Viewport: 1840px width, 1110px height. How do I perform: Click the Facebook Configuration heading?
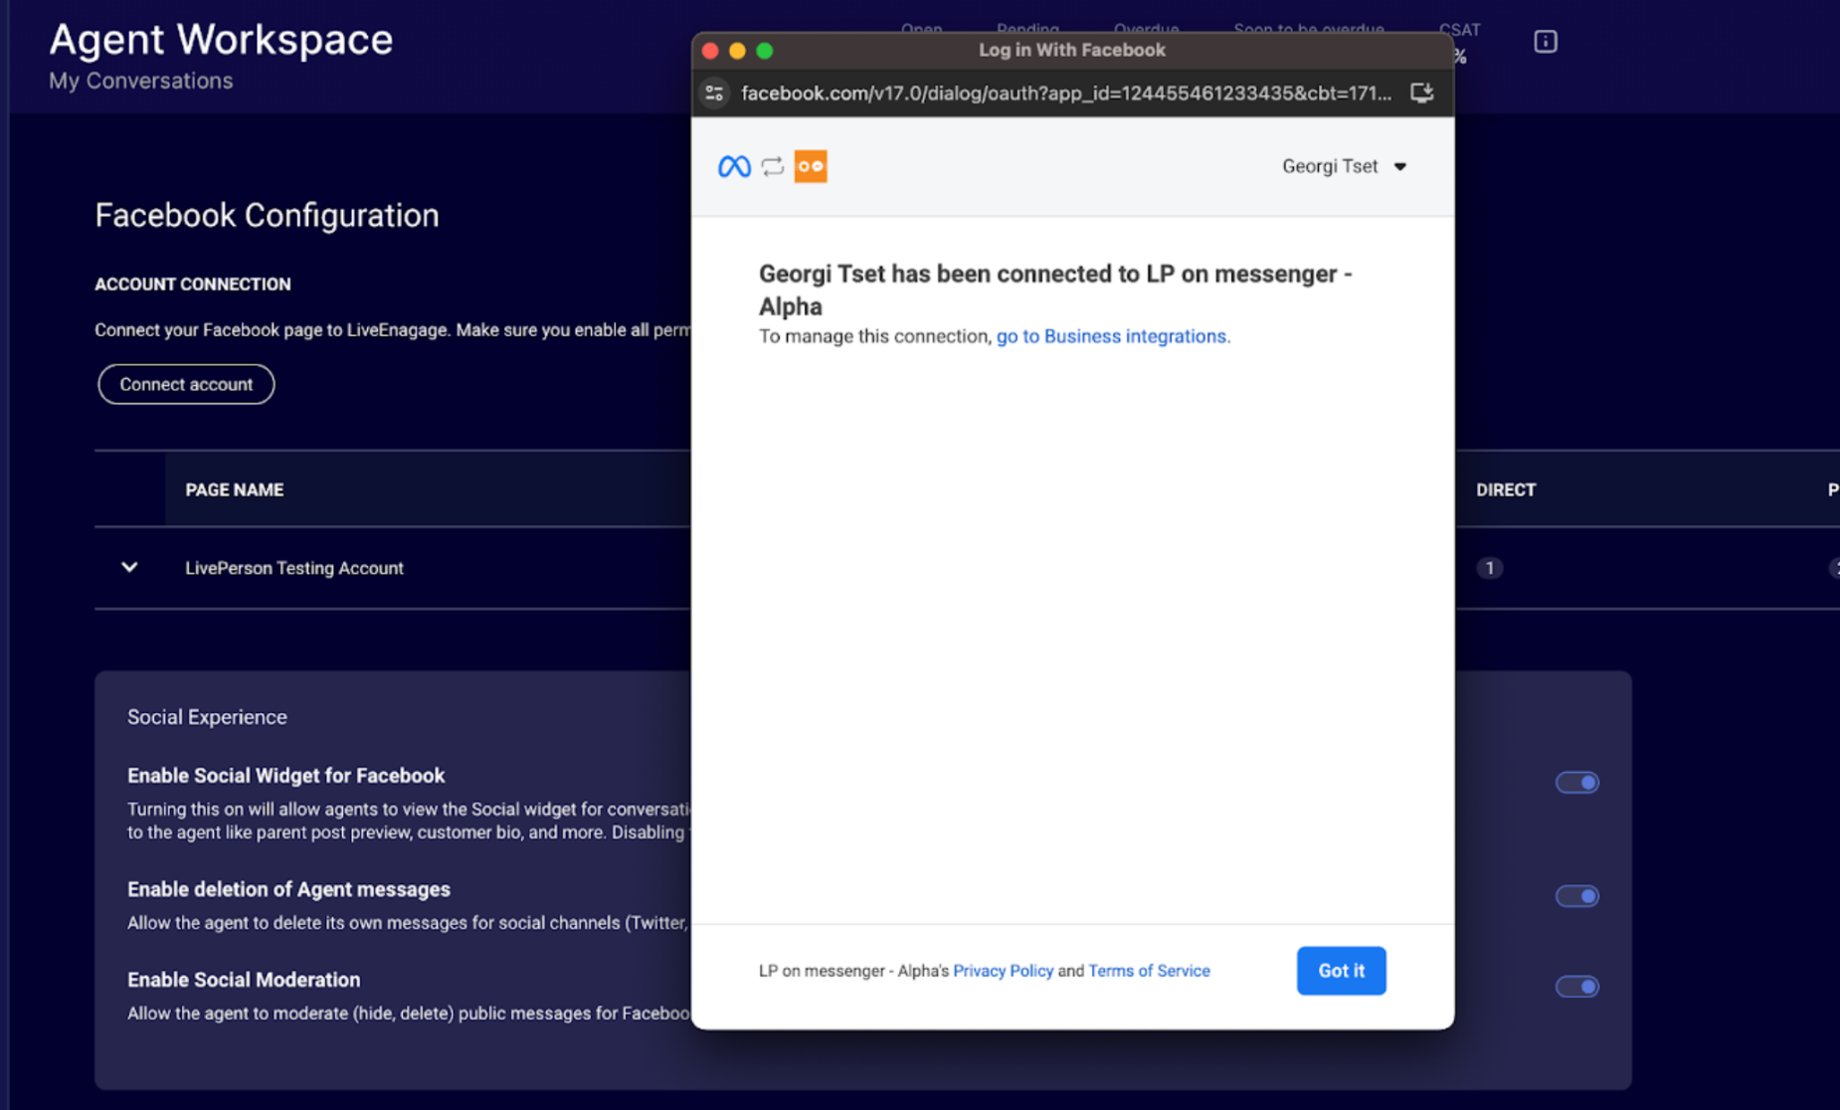tap(267, 215)
